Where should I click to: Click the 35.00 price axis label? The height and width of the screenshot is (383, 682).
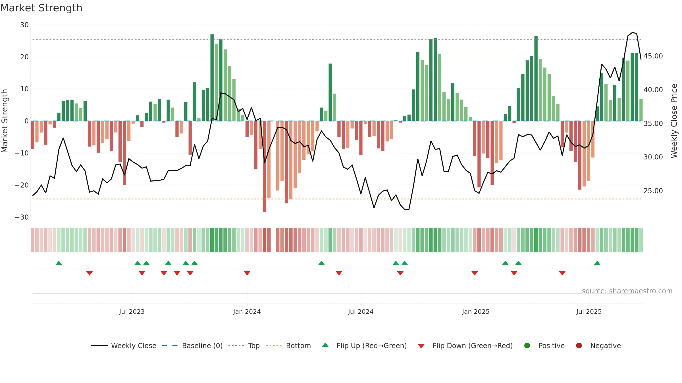click(x=653, y=123)
